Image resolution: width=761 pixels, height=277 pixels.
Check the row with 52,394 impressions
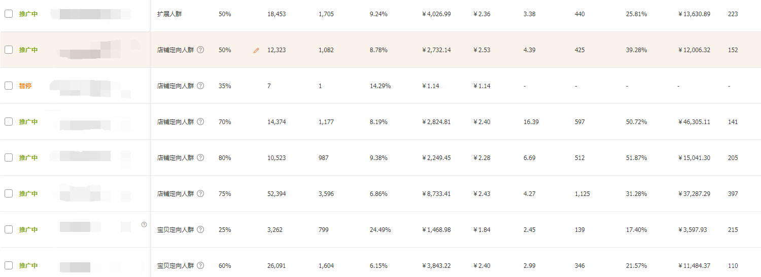coord(9,193)
